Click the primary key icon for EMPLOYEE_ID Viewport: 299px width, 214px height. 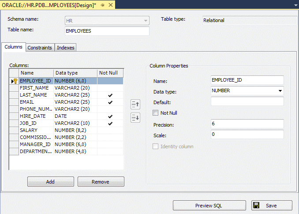[15, 81]
